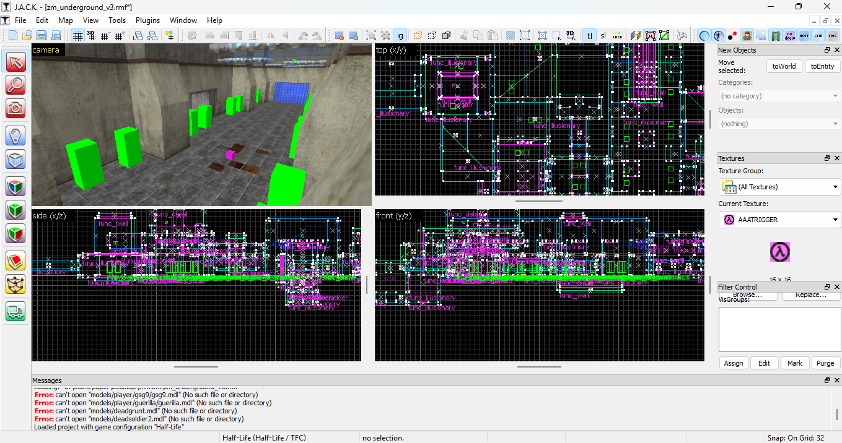This screenshot has height=443, width=842.
Task: Click the side (x/z) view horizontal scrollbar
Action: point(196,366)
